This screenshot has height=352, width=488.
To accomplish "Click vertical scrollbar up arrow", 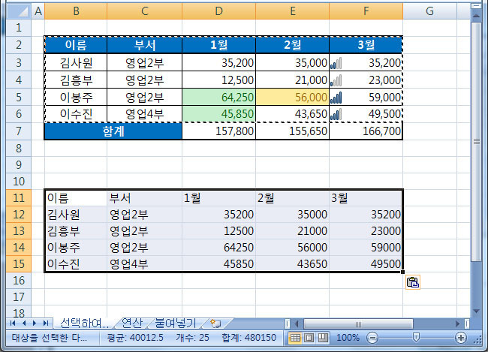I will [x=476, y=15].
